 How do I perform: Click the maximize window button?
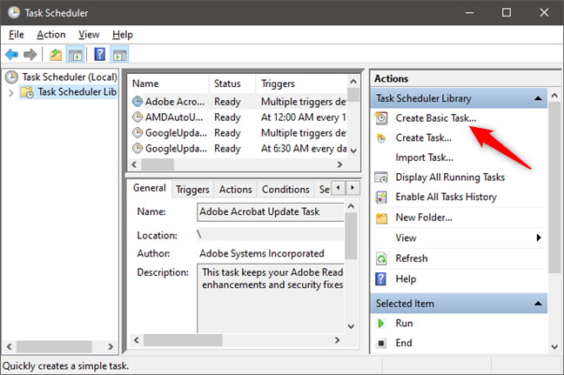[507, 12]
